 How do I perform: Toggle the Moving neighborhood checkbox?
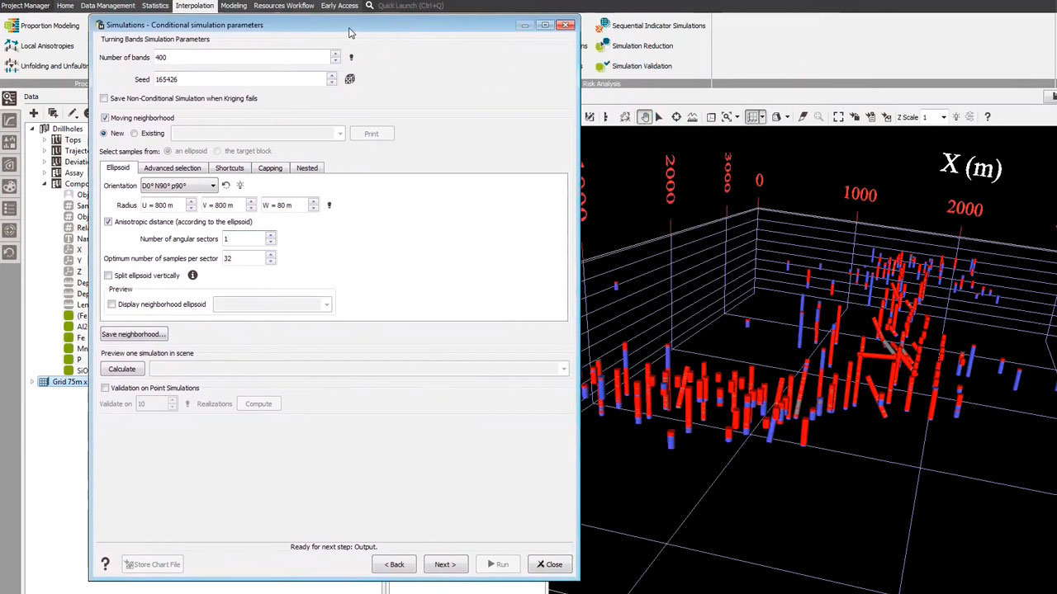pyautogui.click(x=105, y=118)
